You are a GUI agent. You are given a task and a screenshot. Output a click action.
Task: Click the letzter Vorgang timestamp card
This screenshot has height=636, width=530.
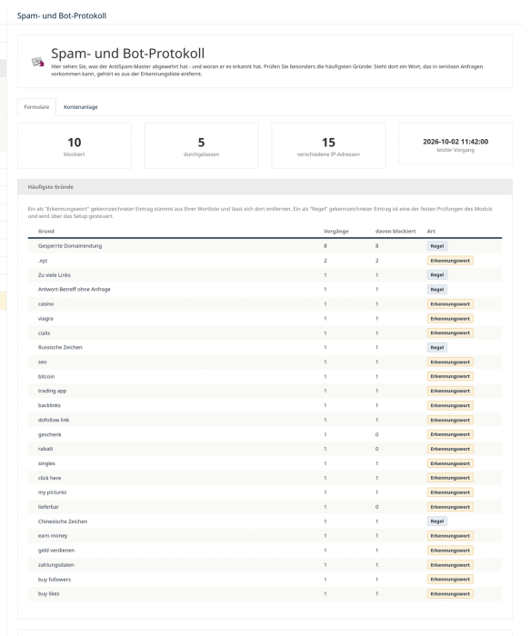click(x=455, y=144)
